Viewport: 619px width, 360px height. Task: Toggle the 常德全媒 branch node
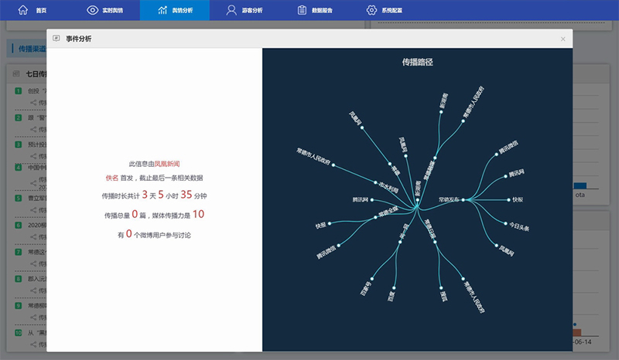(375, 217)
